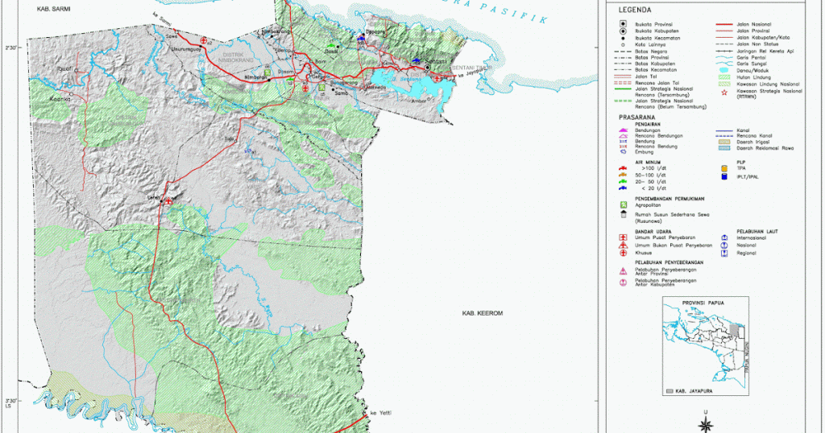Click the Hutan Lindung green swatch
825x433 pixels.
724,77
